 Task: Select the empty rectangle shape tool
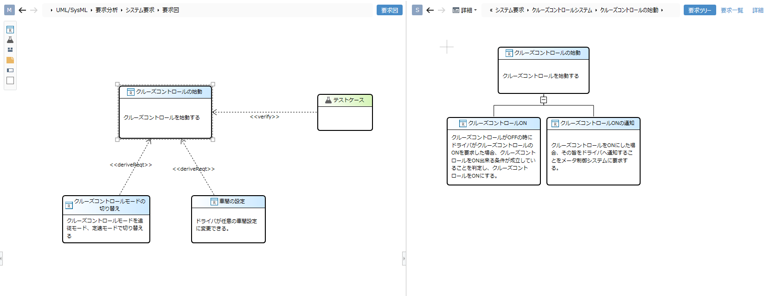tap(10, 80)
